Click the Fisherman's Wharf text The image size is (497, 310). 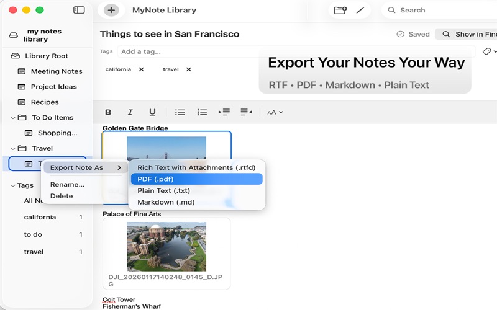132,306
